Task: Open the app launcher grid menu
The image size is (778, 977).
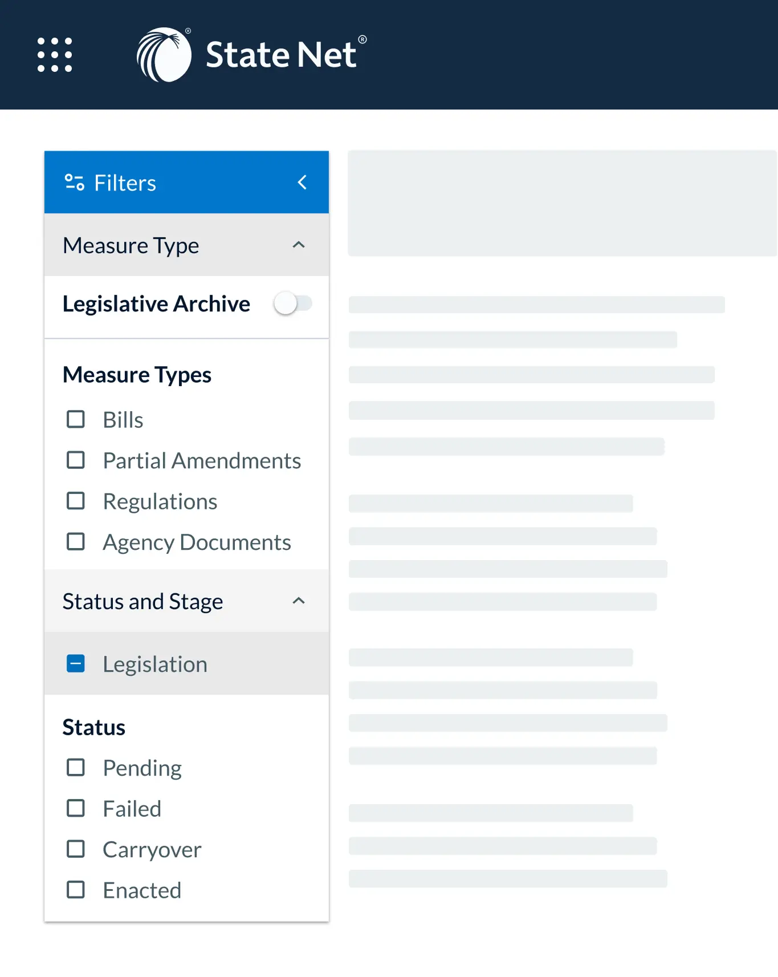Action: 55,55
